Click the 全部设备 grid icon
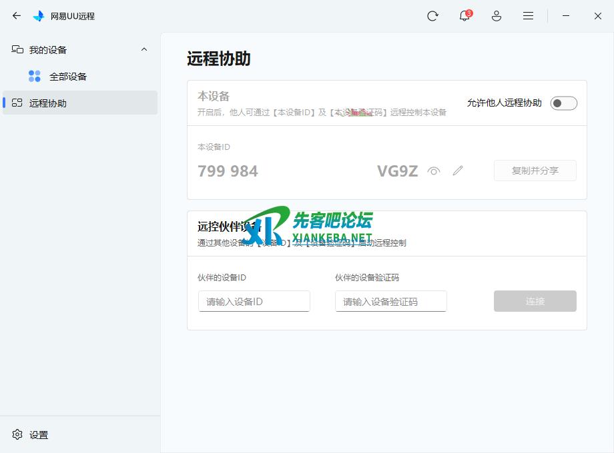The height and width of the screenshot is (453, 614). click(x=35, y=77)
